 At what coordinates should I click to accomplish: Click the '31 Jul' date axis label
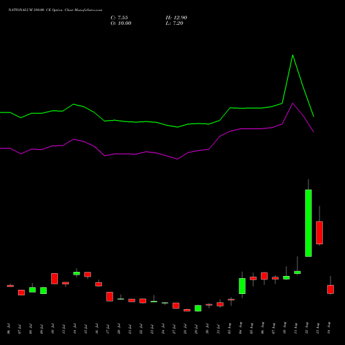(219, 328)
